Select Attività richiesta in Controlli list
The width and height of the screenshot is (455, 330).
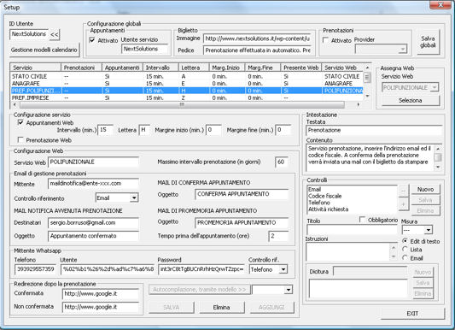click(353, 209)
